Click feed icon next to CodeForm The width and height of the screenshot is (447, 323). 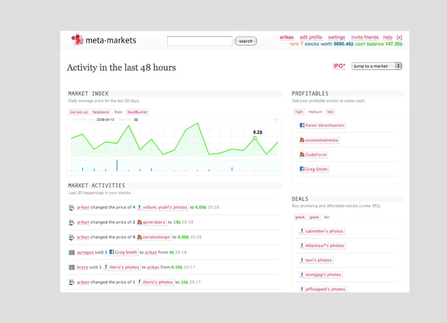pos(302,155)
